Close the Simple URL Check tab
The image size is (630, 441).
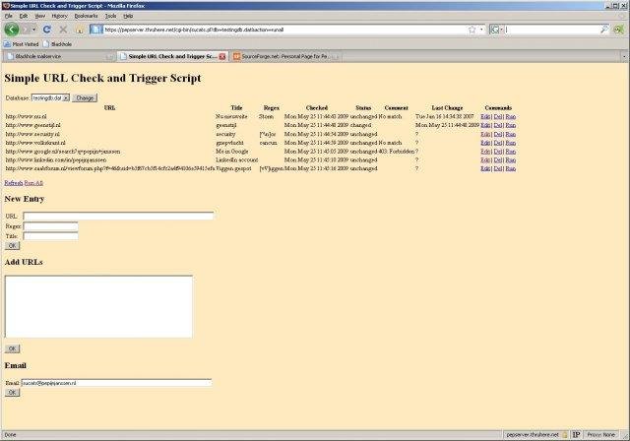[221, 57]
